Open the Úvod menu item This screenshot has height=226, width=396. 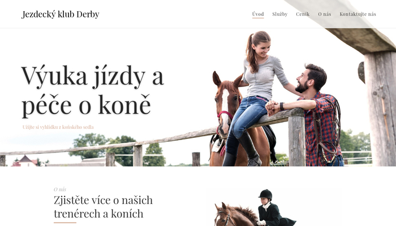[x=258, y=14]
